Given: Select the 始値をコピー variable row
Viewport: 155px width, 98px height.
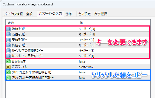Looking at the screenshot, I should pyautogui.click(x=20, y=29).
